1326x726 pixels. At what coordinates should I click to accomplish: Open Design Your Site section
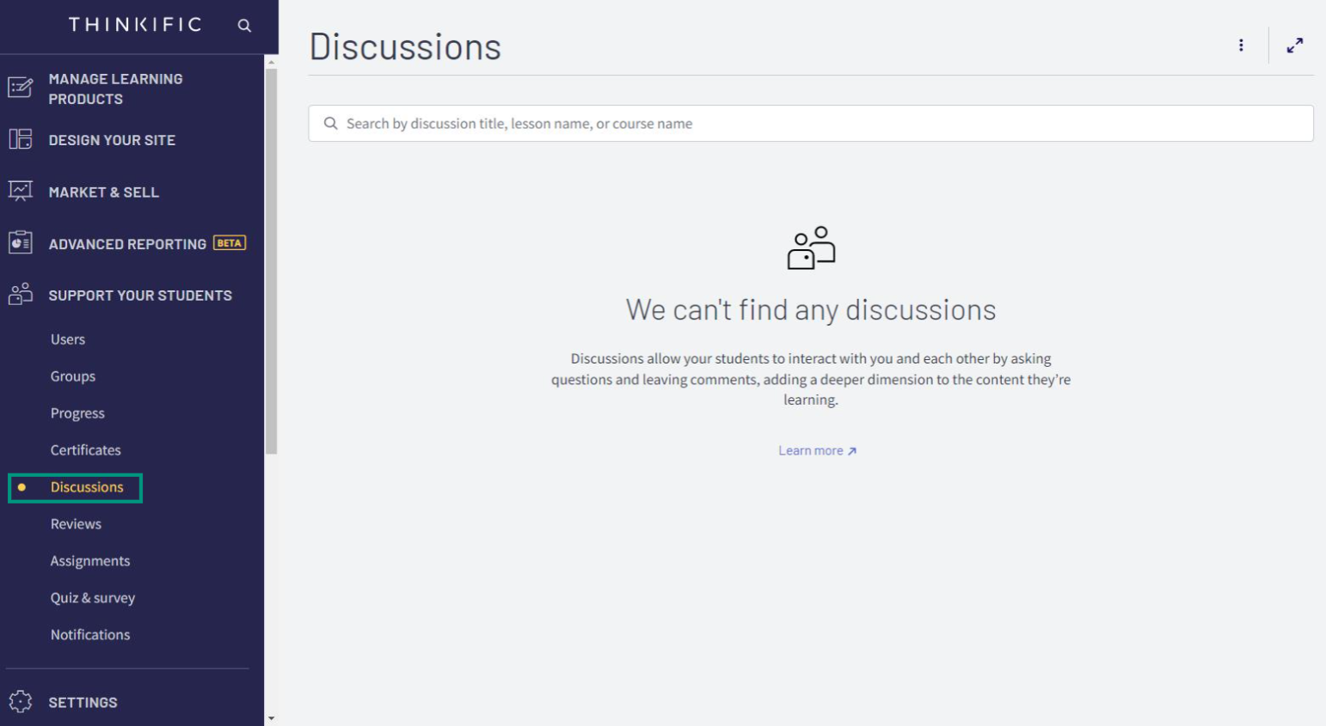click(x=112, y=140)
